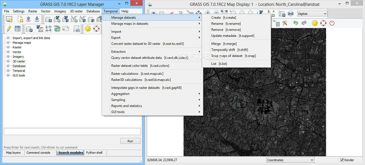This screenshot has width=365, height=165.
Task: Click the undo arrow in digitize toolbar
Action: tap(296, 23)
